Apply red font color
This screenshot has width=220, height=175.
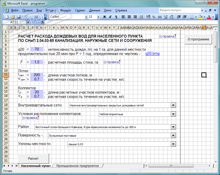point(209,17)
